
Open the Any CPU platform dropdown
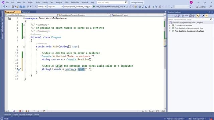click(55, 7)
